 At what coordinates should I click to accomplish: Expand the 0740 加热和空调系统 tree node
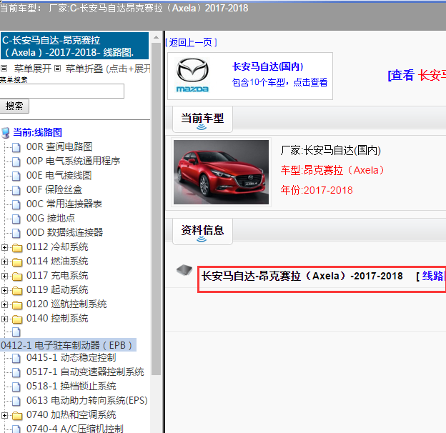point(4,415)
